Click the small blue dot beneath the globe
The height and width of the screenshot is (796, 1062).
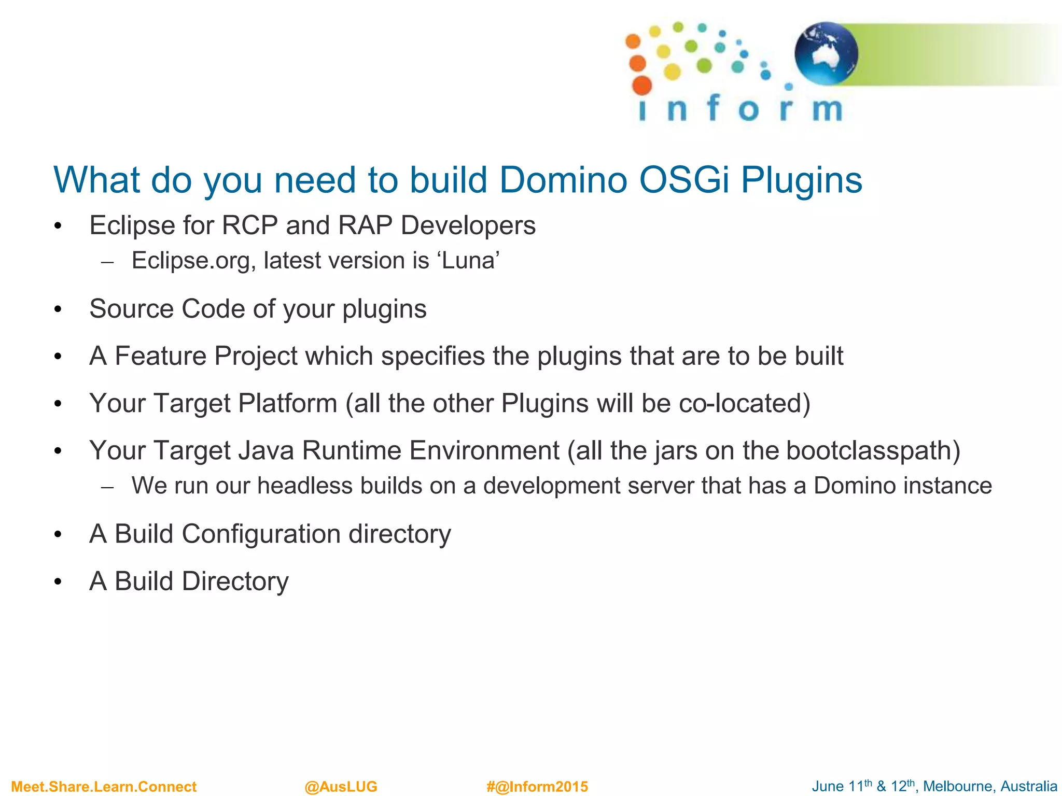click(788, 87)
